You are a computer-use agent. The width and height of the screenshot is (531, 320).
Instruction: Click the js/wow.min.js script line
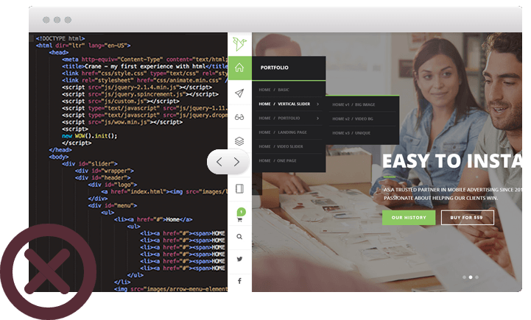122,122
